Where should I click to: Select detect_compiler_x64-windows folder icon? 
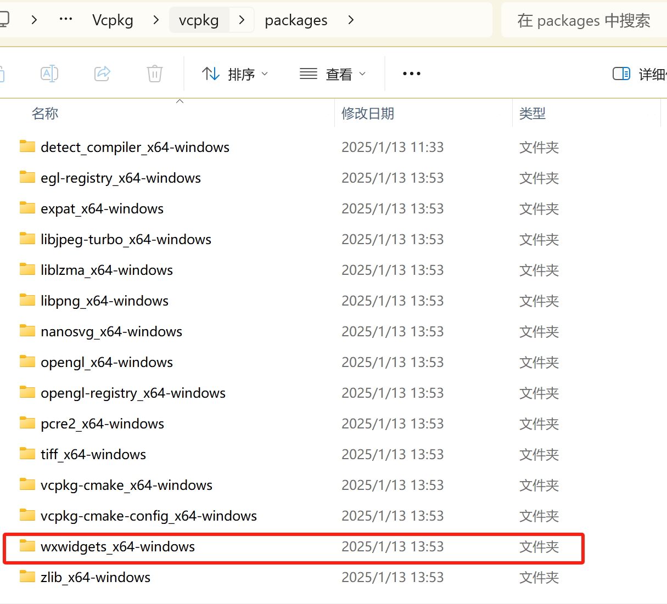coord(27,146)
